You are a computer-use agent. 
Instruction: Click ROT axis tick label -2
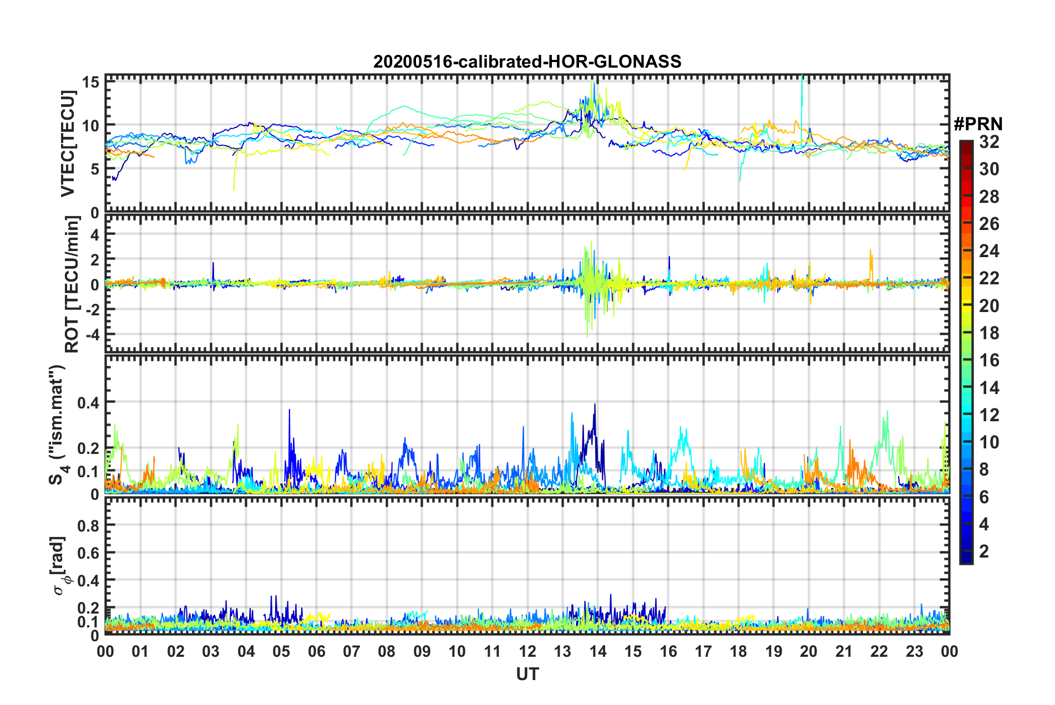click(x=92, y=310)
